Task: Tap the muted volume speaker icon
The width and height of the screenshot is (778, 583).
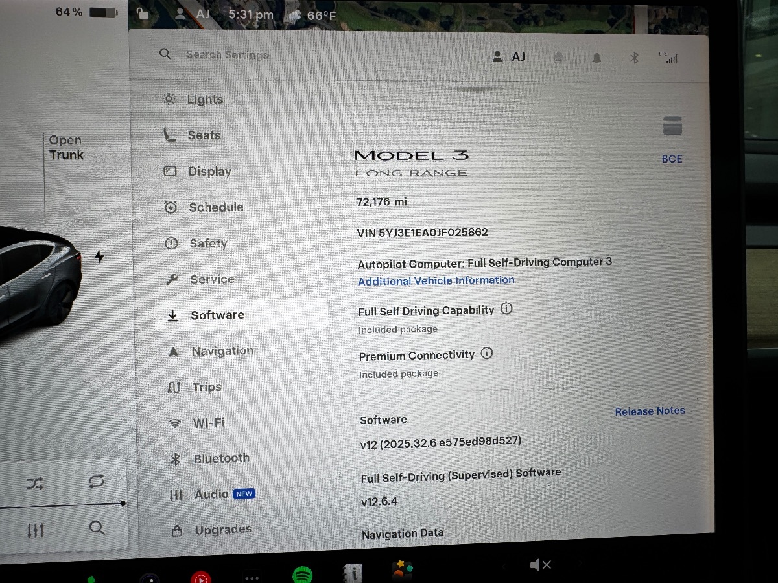Action: (540, 566)
